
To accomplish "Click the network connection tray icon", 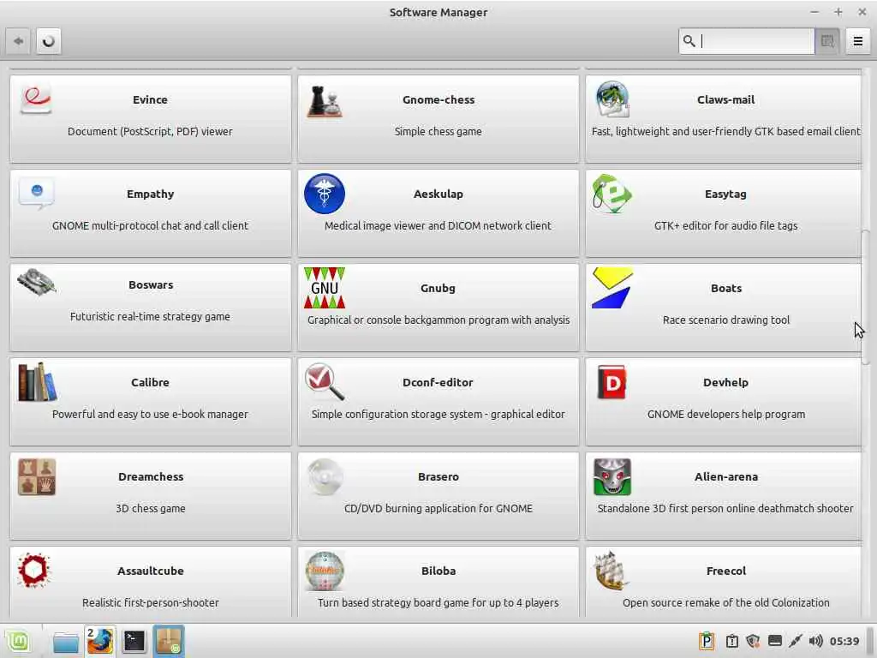I will 795,641.
